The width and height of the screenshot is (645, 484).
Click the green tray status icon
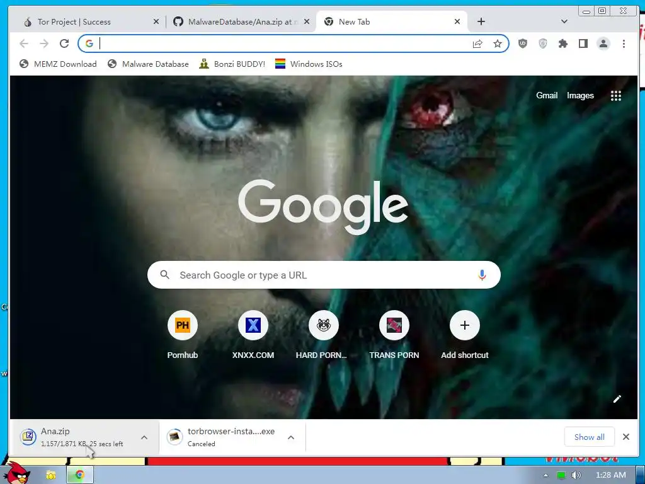561,475
